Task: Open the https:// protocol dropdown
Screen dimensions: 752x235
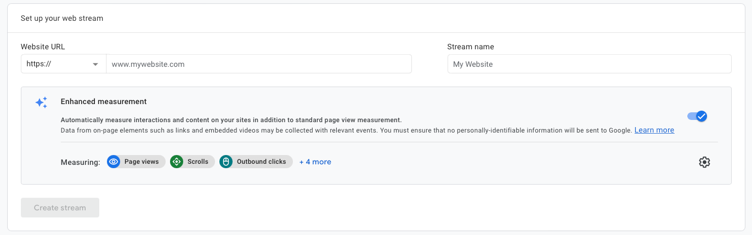Action: click(x=63, y=64)
